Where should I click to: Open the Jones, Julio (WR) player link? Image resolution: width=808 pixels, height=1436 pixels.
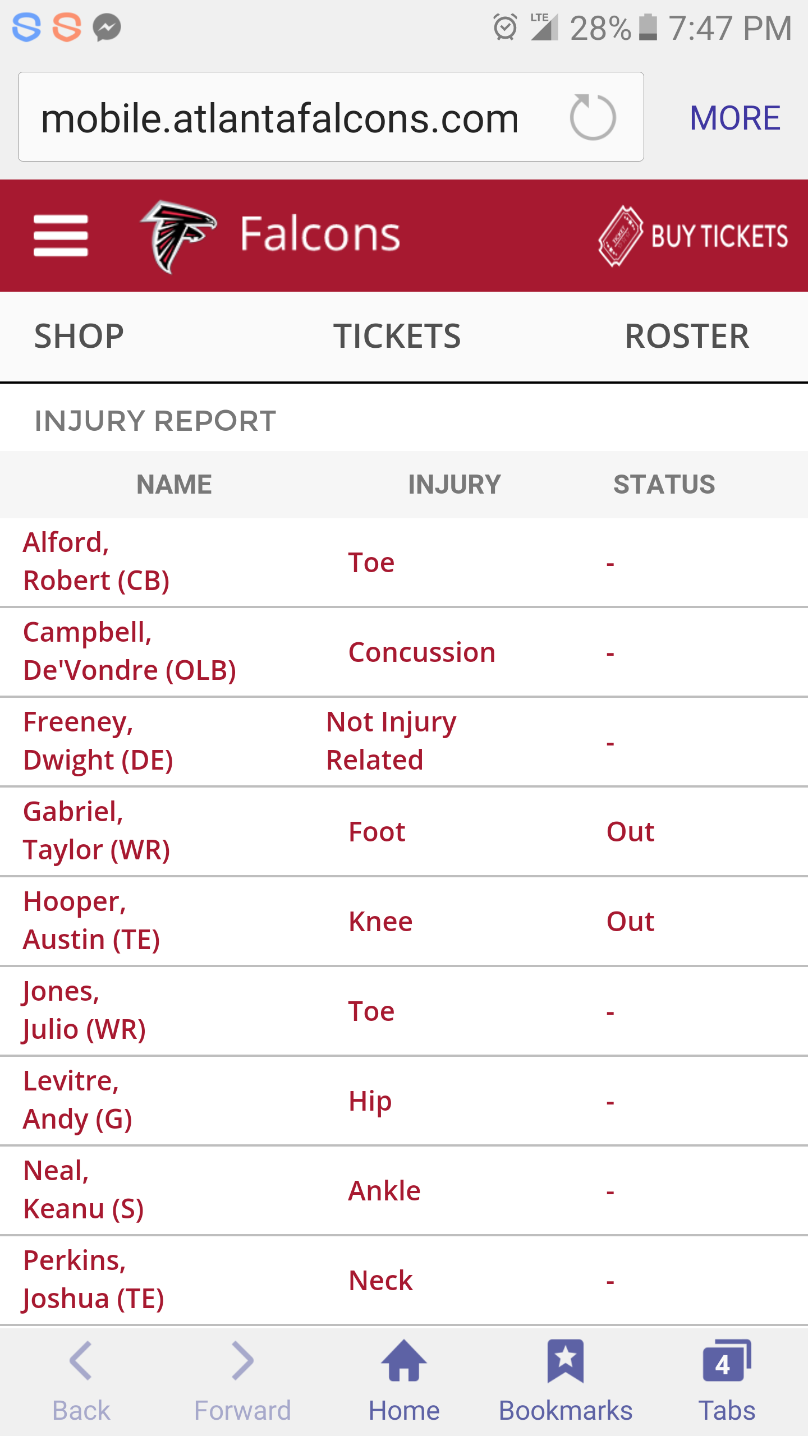tap(84, 1010)
